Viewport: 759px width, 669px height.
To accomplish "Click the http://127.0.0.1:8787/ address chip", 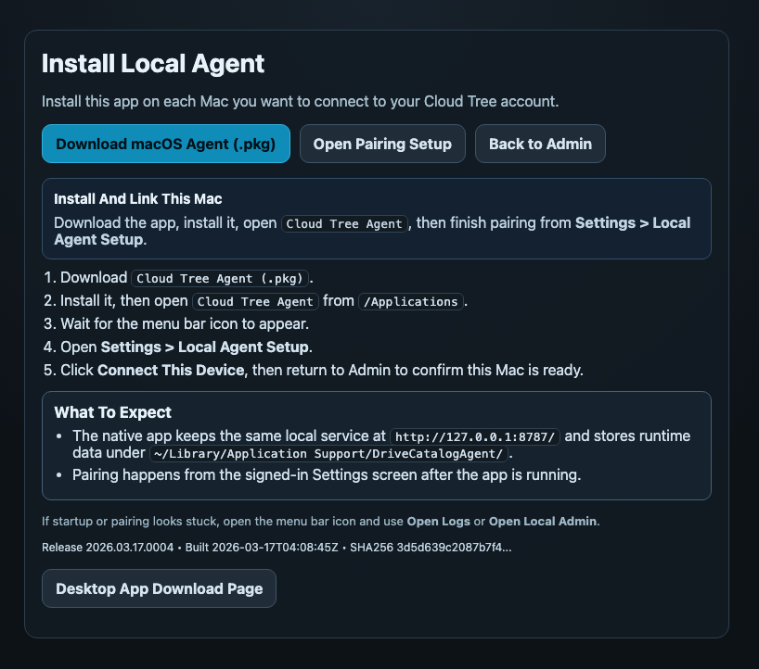I will click(476, 435).
